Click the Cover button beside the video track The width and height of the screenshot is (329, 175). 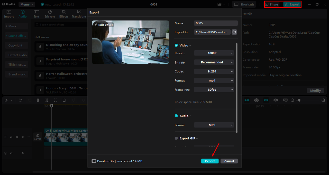(x=38, y=137)
